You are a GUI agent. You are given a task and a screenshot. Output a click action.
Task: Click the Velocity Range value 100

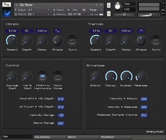click(61, 115)
